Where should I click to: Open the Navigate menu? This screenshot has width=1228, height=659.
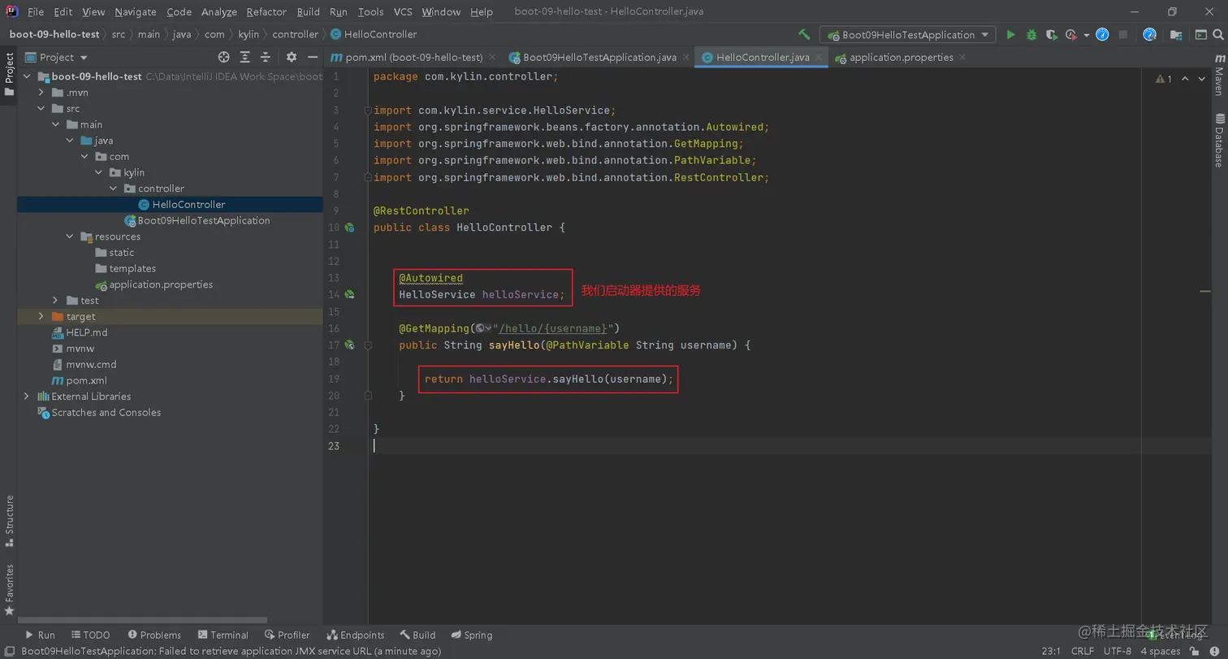click(x=136, y=11)
